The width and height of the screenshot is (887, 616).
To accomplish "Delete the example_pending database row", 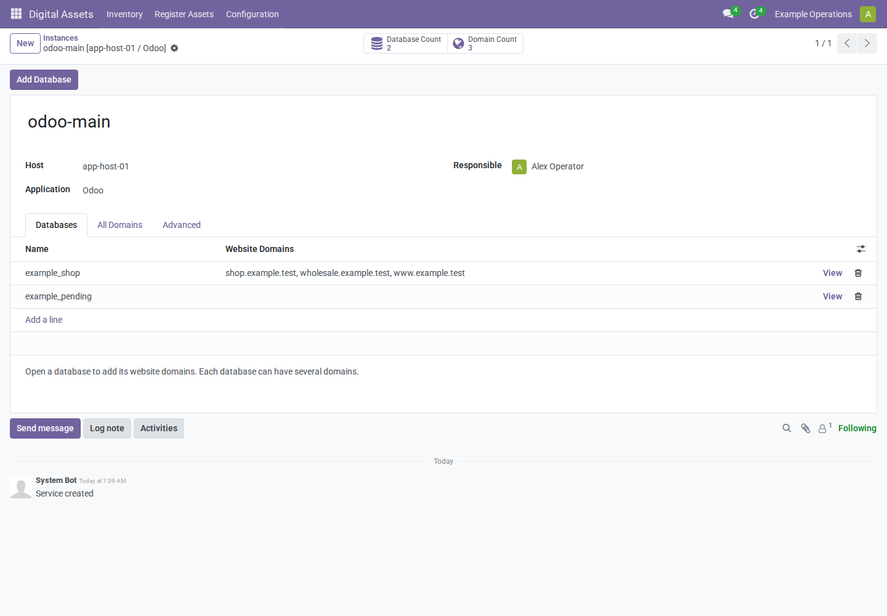I will point(858,296).
